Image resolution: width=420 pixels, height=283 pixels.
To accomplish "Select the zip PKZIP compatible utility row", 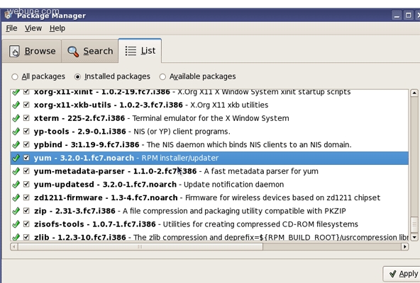I will click(x=209, y=211).
